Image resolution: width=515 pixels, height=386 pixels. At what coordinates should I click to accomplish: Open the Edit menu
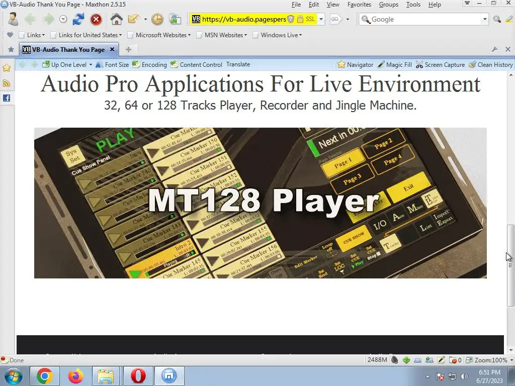(x=314, y=4)
